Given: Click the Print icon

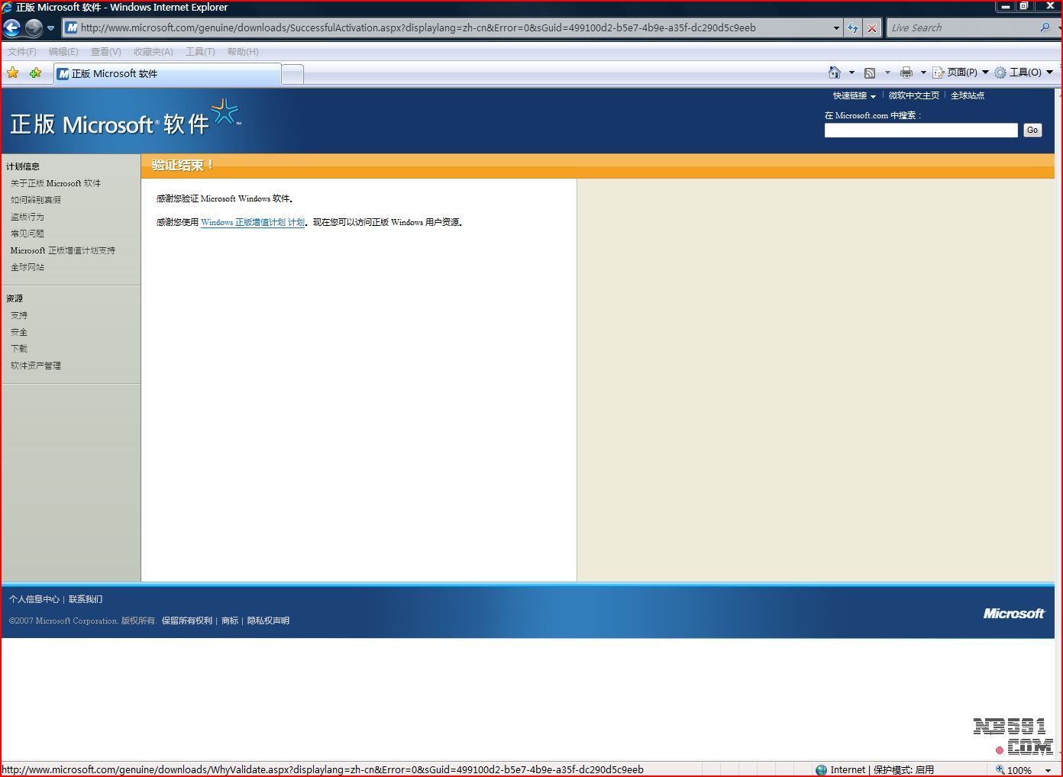Looking at the screenshot, I should (x=906, y=73).
